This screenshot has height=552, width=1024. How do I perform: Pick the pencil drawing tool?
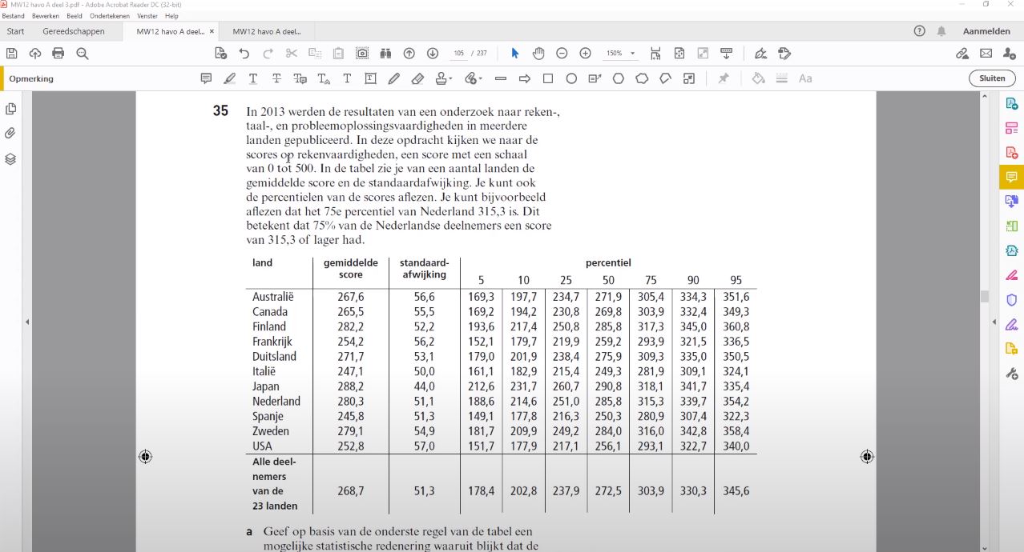[393, 78]
